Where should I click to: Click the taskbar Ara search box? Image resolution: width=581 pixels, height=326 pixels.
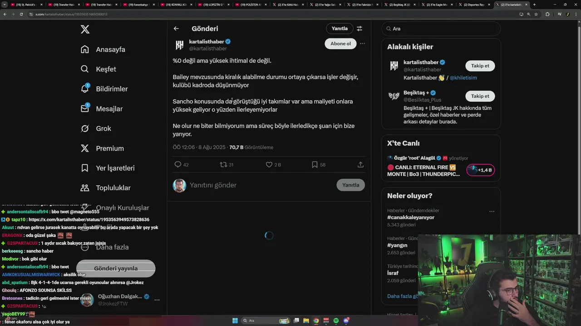[266, 321]
